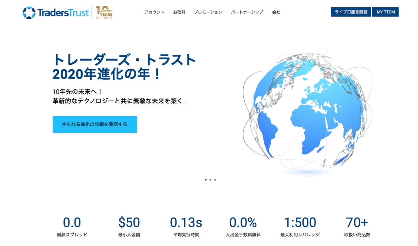
Task: Select the second carousel dot
Action: coord(210,180)
